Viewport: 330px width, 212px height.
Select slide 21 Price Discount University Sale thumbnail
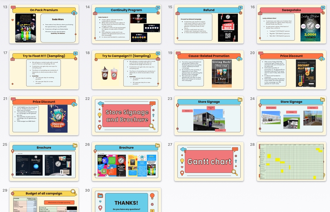click(44, 116)
